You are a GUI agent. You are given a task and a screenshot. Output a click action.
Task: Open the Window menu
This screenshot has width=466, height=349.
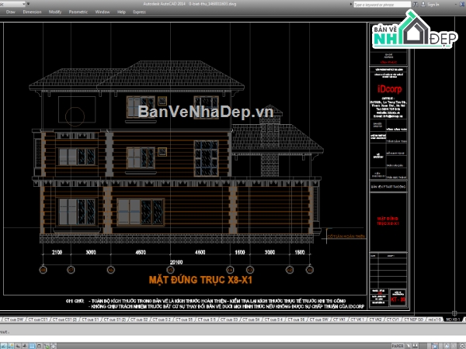(103, 12)
